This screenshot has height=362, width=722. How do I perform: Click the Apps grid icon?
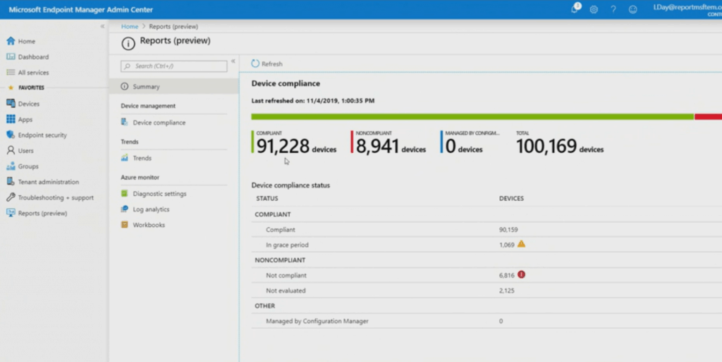(x=11, y=119)
